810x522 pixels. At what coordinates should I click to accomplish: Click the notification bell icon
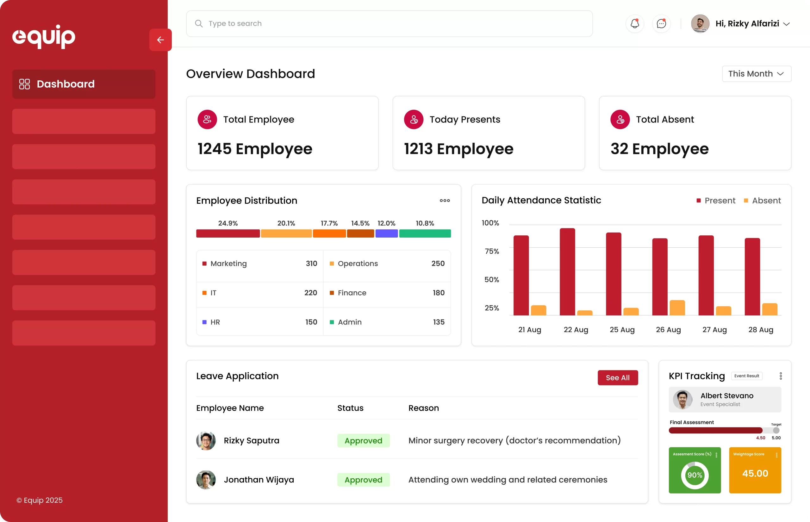coord(634,23)
